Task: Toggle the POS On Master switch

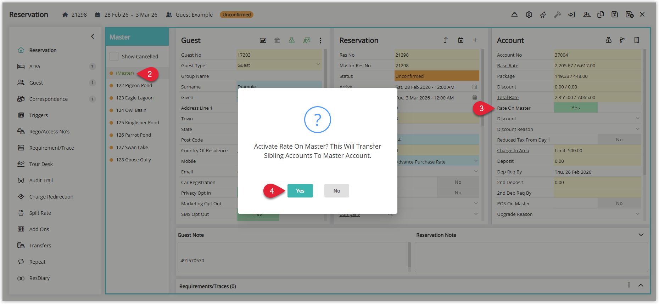Action: coord(619,203)
